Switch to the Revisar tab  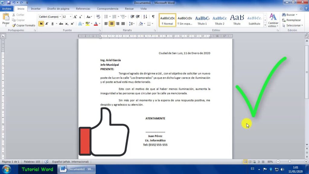129,9
